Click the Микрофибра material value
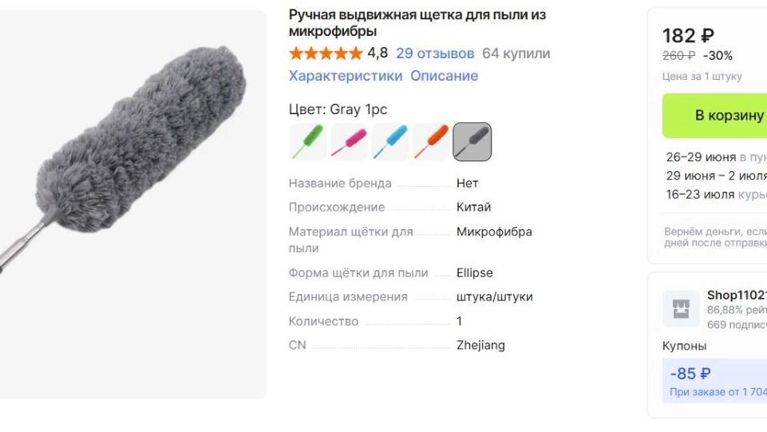This screenshot has width=767, height=432. point(494,232)
